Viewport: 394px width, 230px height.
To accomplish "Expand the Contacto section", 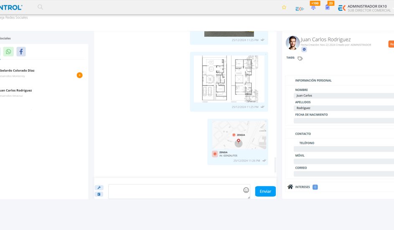I will 303,134.
